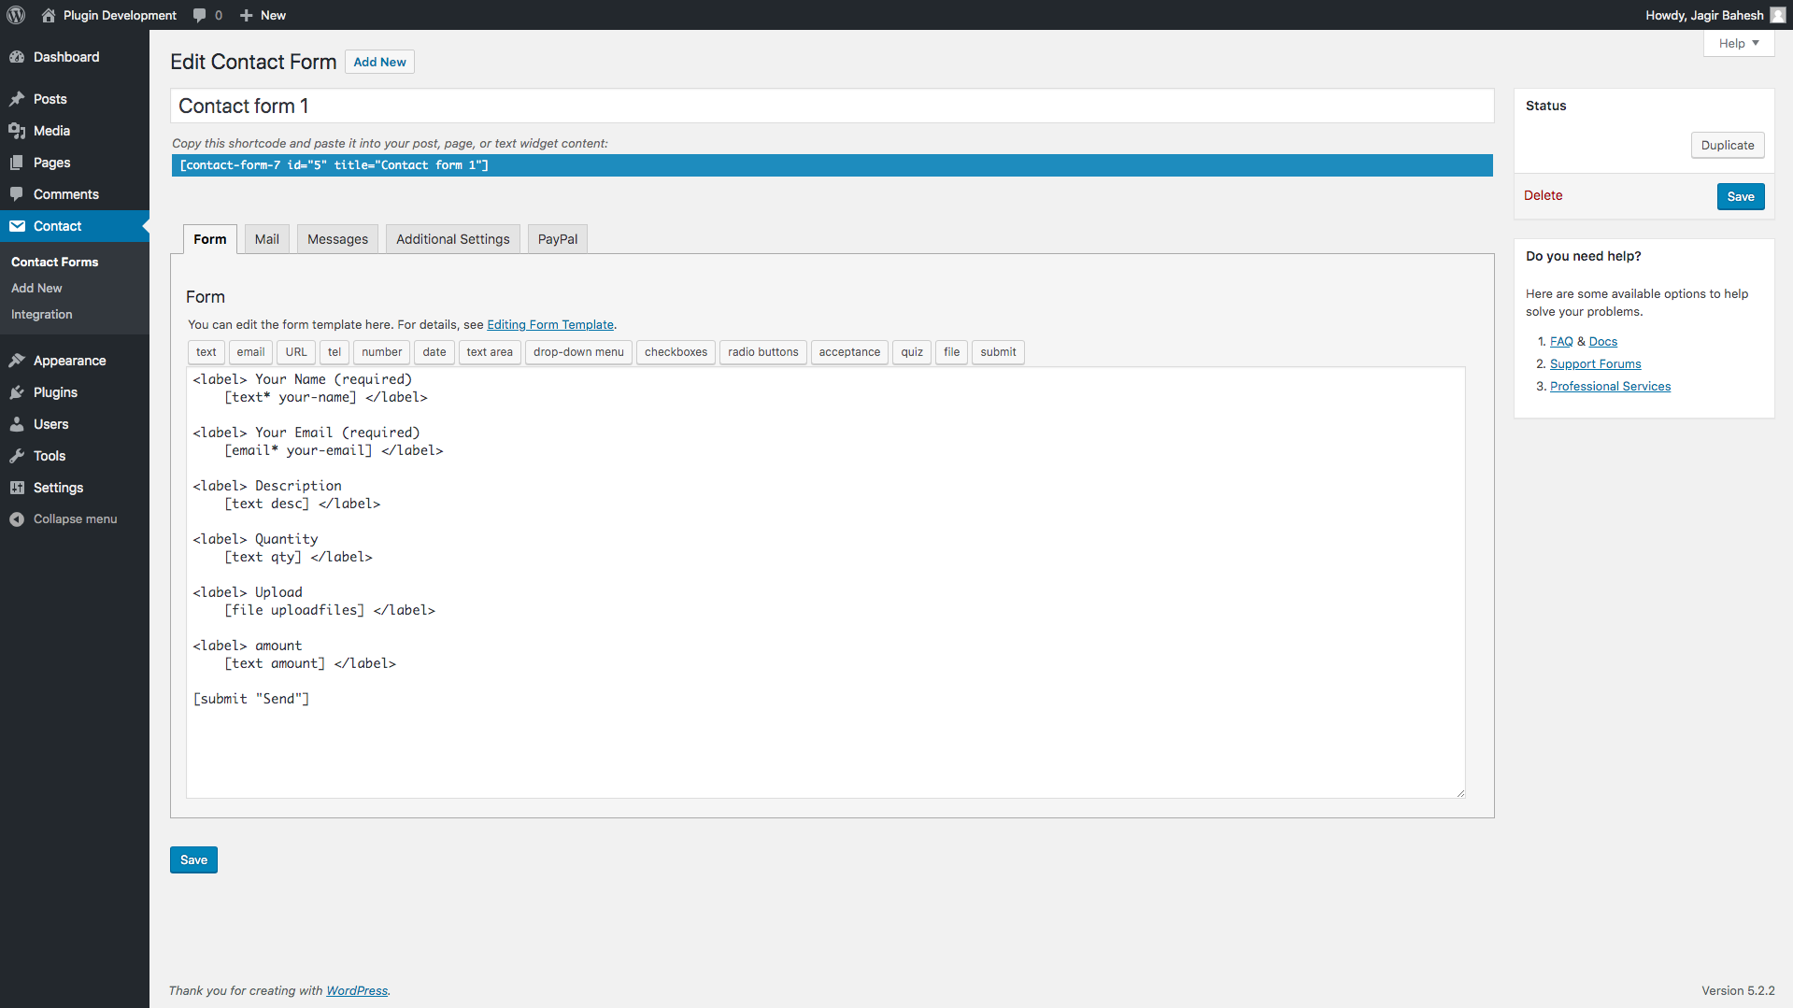Click the Tools wrench icon
The height and width of the screenshot is (1008, 1793).
pos(17,456)
